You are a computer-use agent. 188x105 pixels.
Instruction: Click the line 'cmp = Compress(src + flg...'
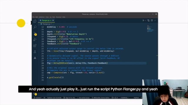(x=76, y=73)
